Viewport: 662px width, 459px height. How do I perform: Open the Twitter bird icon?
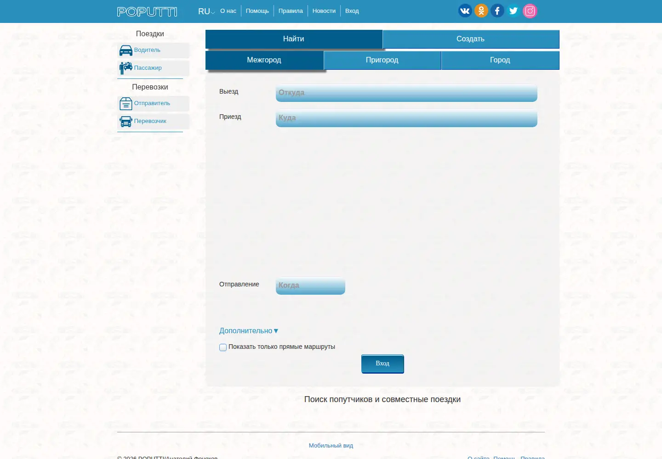click(x=514, y=11)
